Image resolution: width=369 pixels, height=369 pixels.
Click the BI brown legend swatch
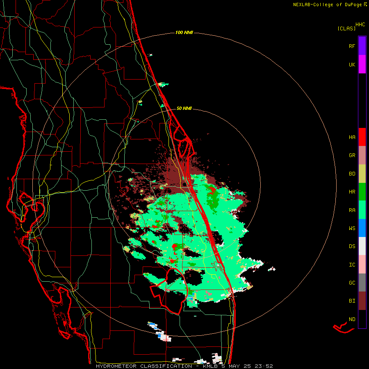(362, 301)
